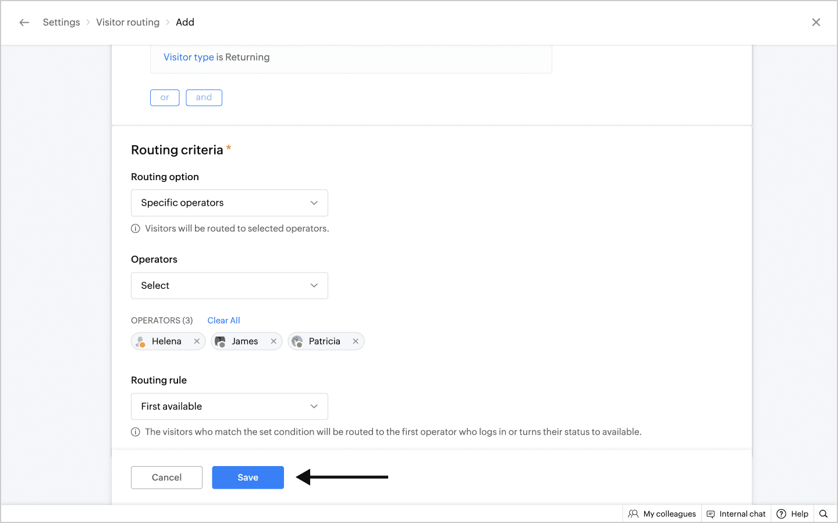
Task: Open Internal chat in the bottom bar
Action: coord(736,514)
